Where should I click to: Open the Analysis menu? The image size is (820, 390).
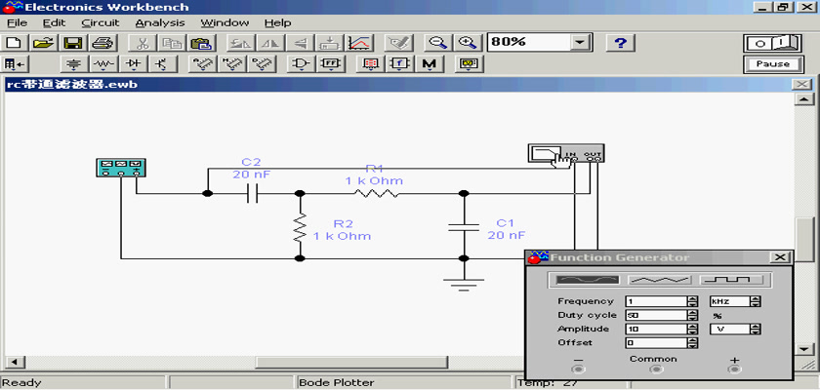click(x=160, y=23)
